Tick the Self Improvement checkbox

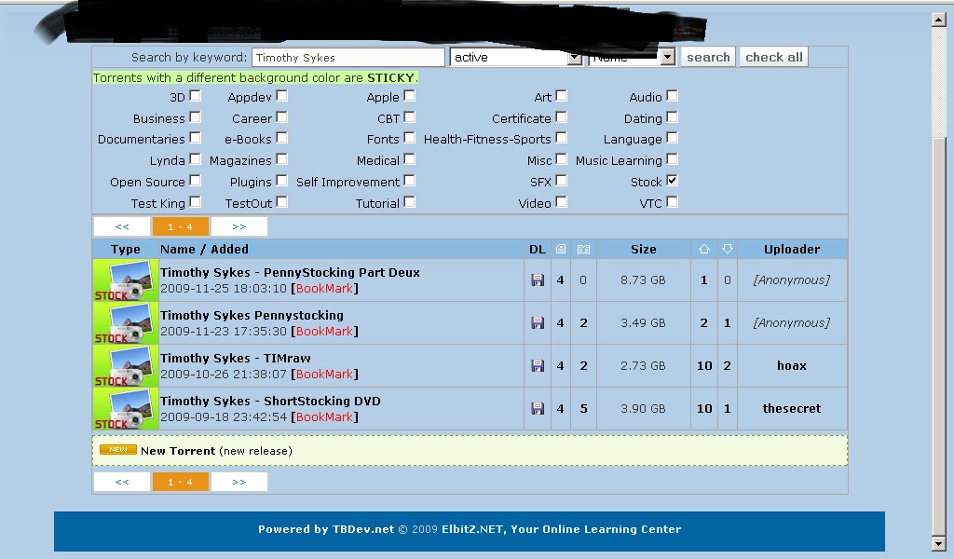(x=410, y=181)
